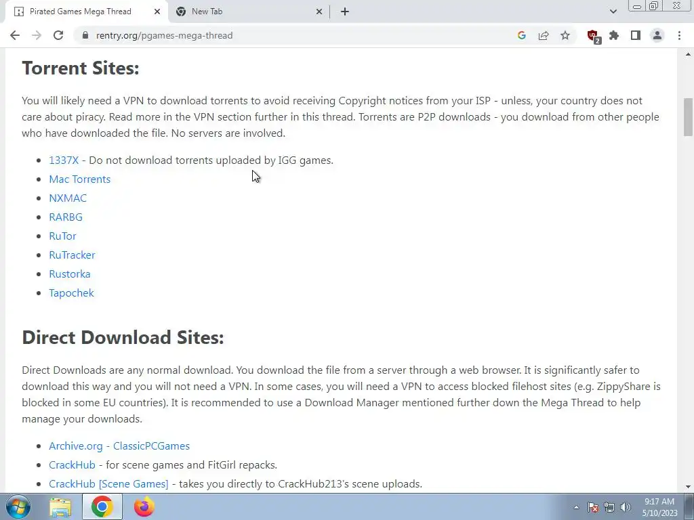Click the Chrome taskbar icon
The height and width of the screenshot is (520, 694).
click(x=102, y=506)
